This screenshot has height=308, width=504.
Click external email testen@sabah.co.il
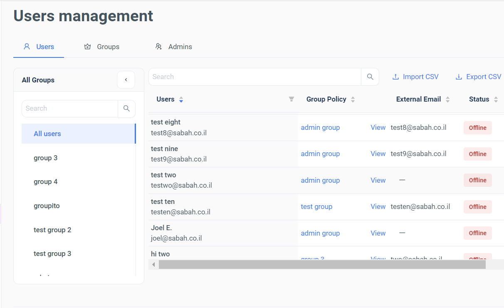point(420,206)
